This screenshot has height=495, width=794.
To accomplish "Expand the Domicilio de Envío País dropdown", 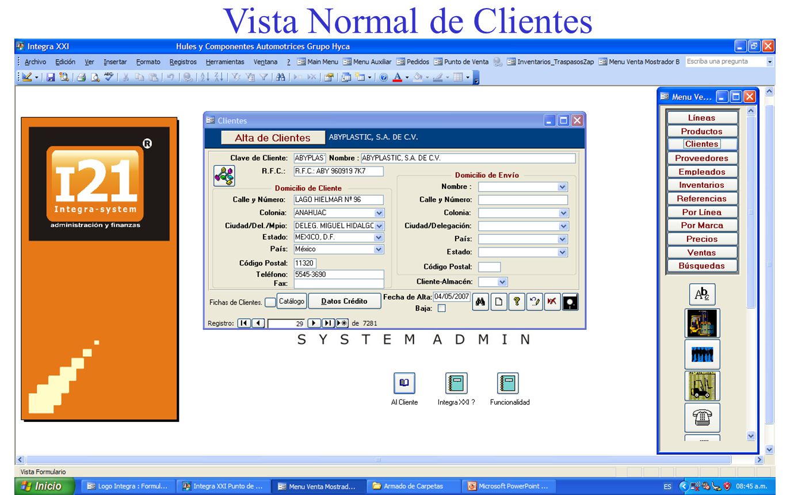I will point(562,239).
